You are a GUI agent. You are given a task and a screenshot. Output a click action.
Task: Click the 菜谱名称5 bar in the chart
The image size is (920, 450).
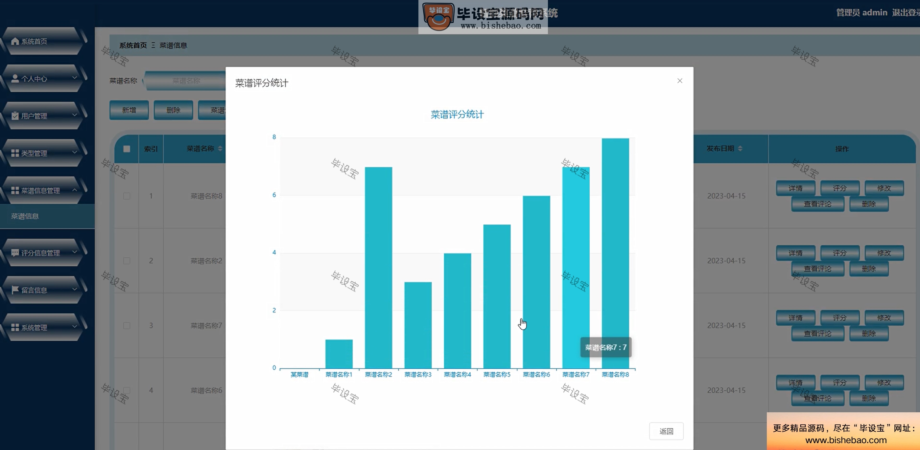pyautogui.click(x=497, y=297)
